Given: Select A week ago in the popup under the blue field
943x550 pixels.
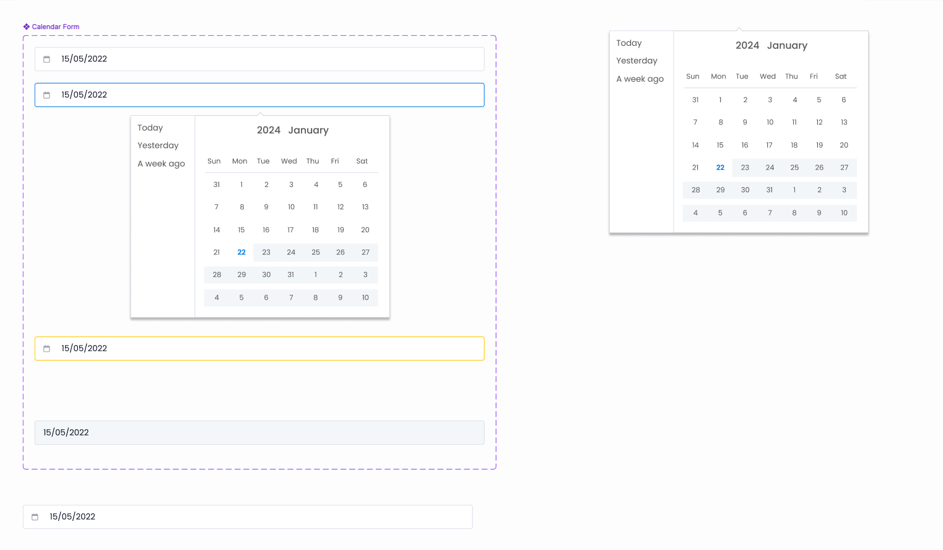Looking at the screenshot, I should [161, 164].
